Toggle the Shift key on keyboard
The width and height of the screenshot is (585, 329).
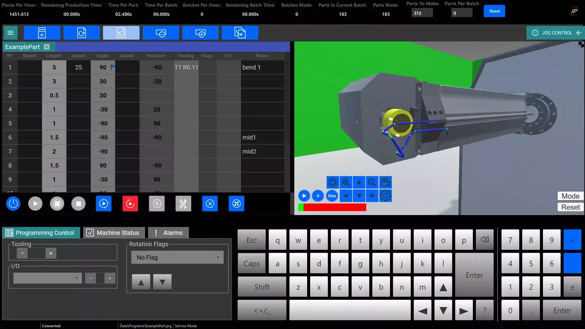pyautogui.click(x=262, y=287)
